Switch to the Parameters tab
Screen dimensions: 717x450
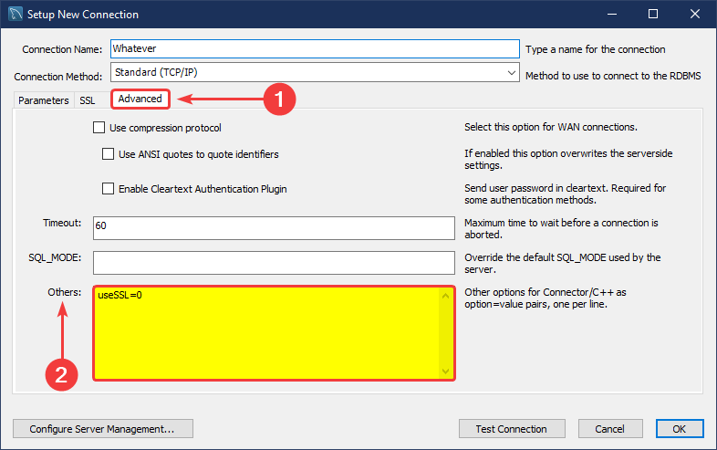43,100
